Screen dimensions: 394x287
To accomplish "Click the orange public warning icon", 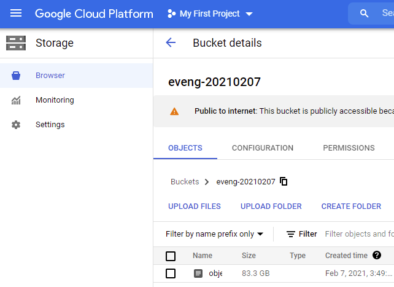I will (x=174, y=111).
